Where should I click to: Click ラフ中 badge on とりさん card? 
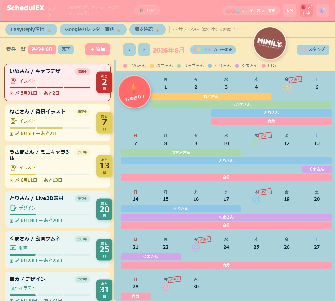pos(82,199)
